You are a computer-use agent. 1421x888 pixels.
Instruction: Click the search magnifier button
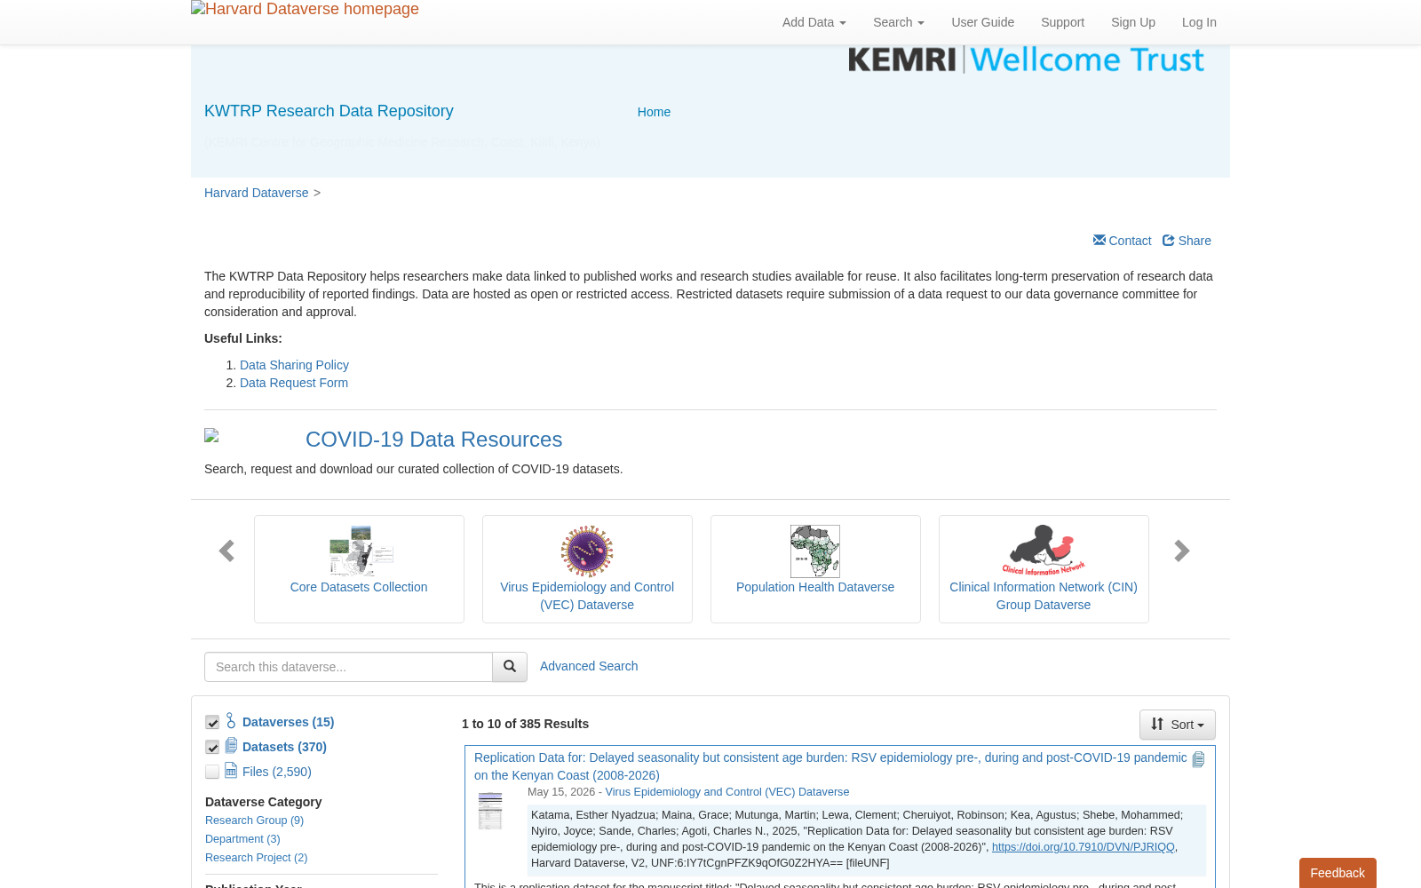click(x=510, y=667)
